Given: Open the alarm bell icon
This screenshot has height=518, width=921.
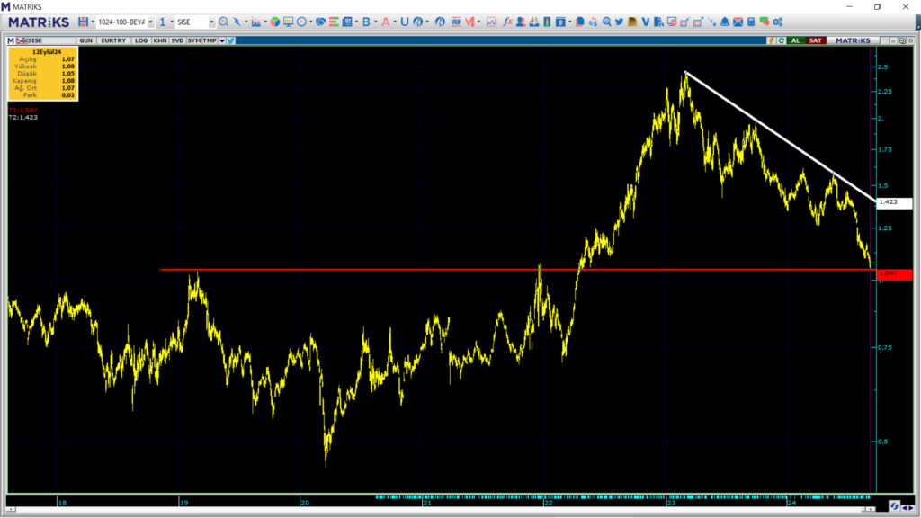Looking at the screenshot, I should [x=725, y=22].
